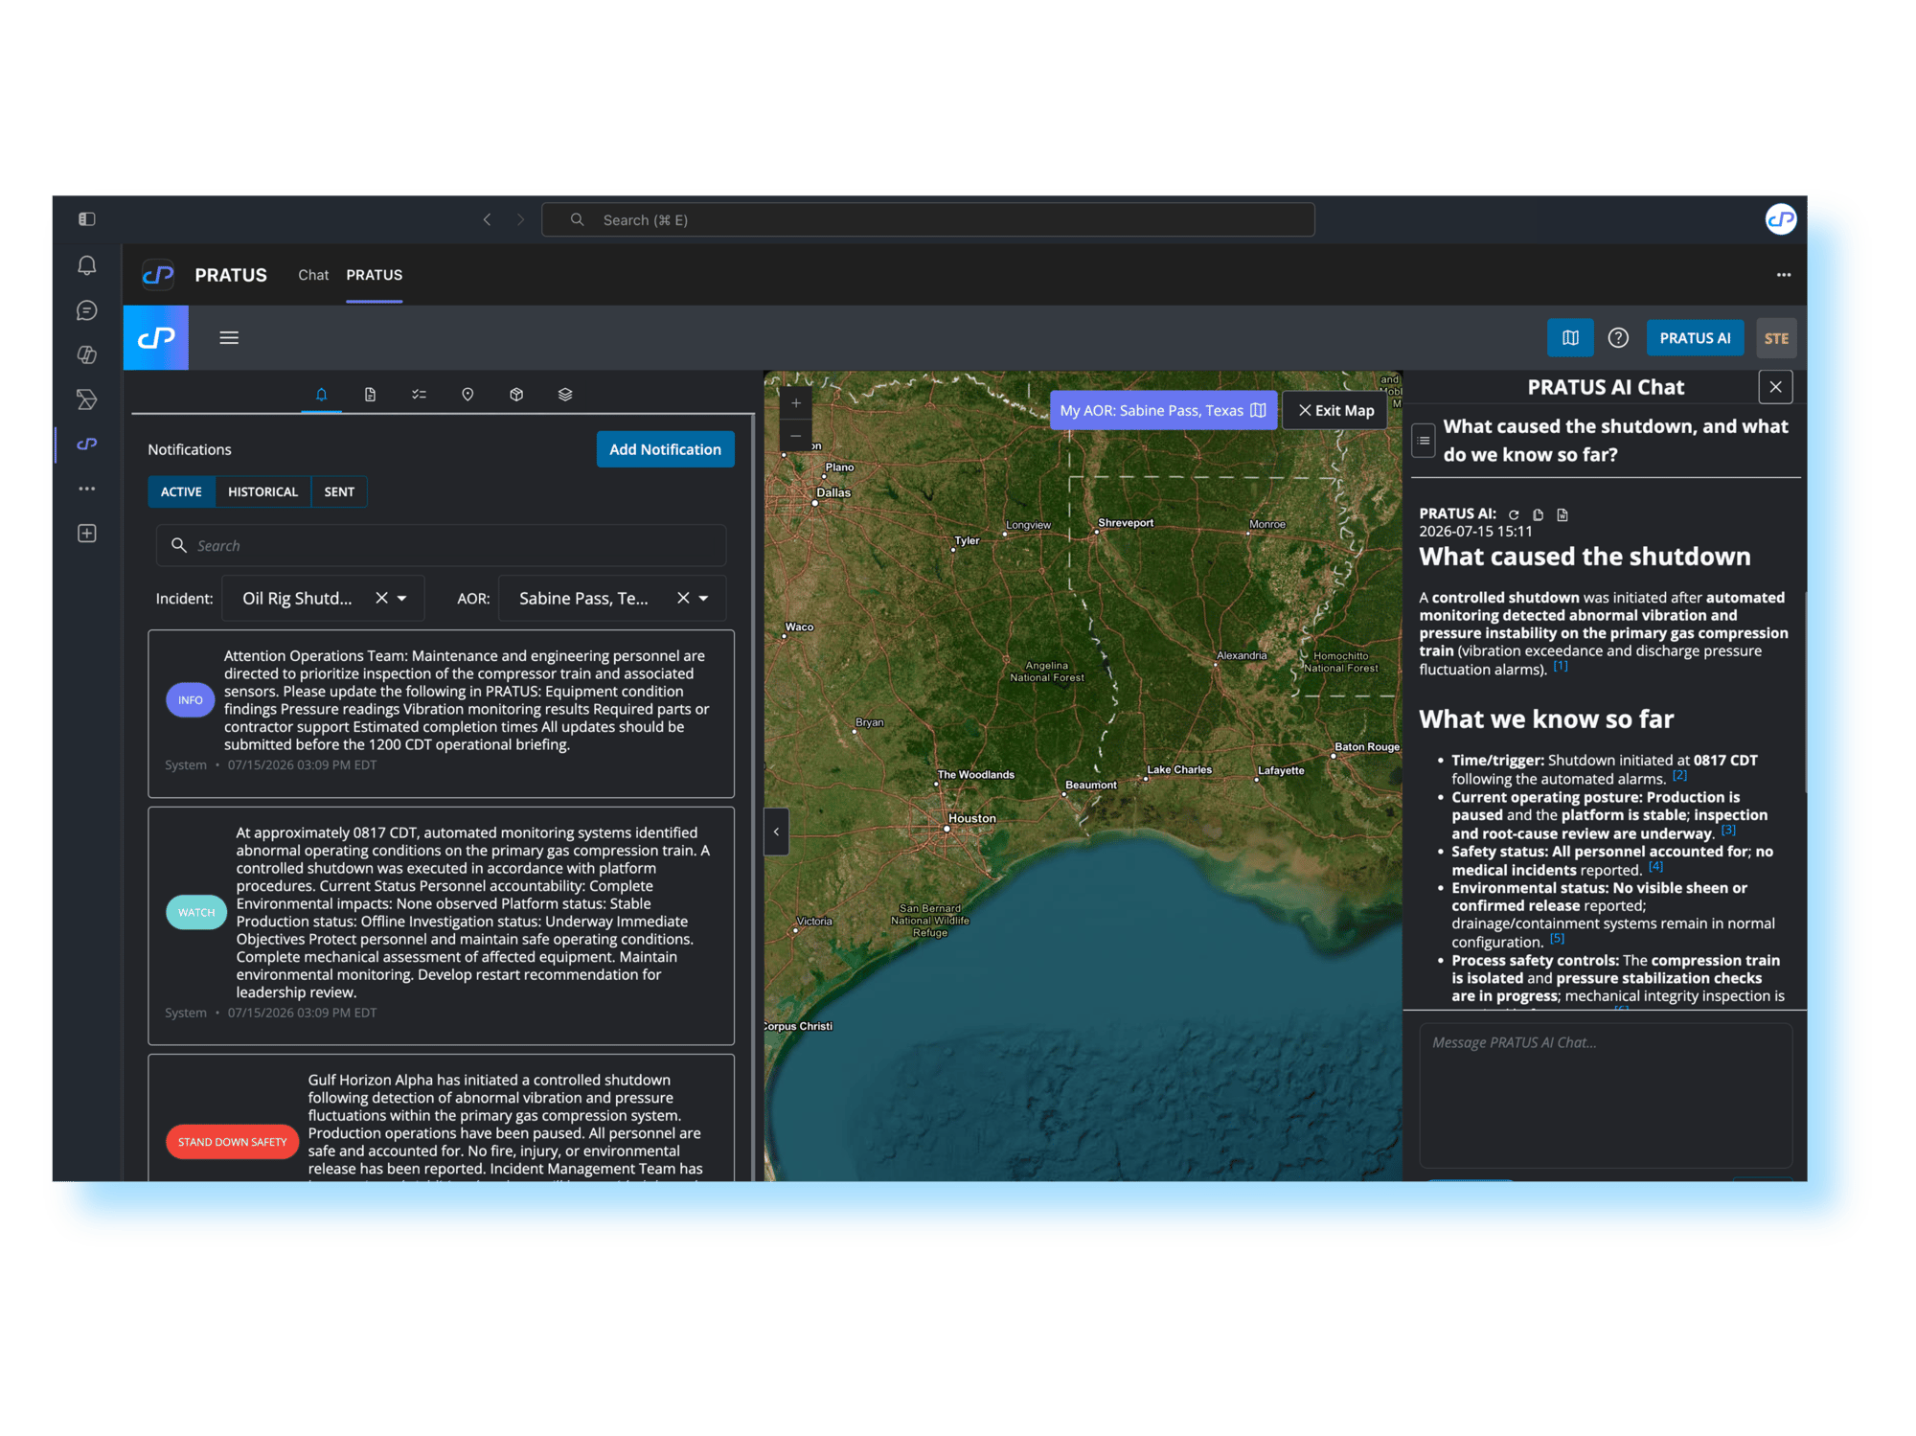Viewport: 1916px width, 1436px height.
Task: Switch to the SENT notifications filter
Action: [x=339, y=491]
